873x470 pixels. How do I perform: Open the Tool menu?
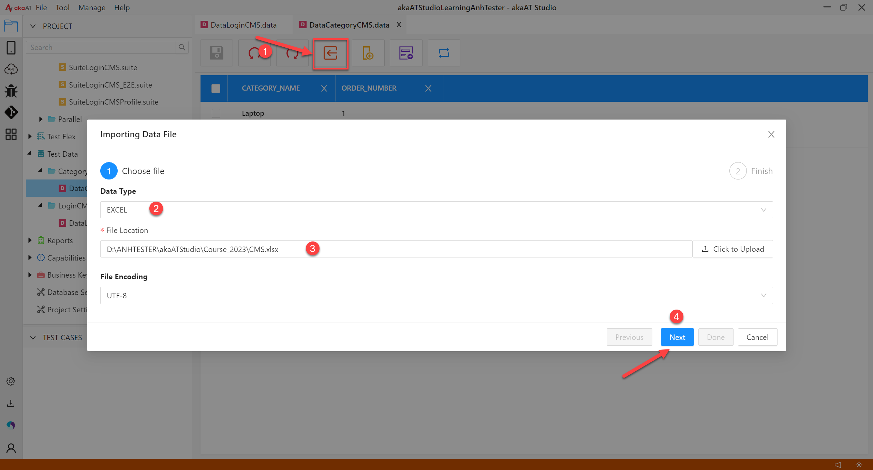point(62,7)
